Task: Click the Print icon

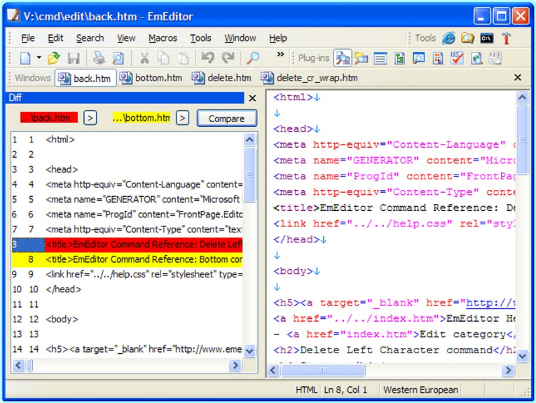Action: [99, 58]
